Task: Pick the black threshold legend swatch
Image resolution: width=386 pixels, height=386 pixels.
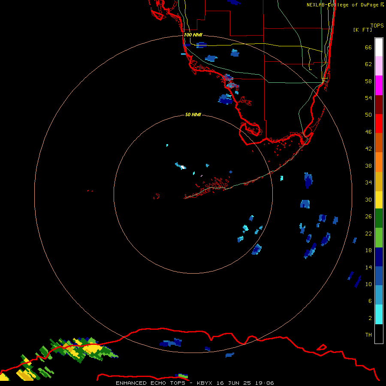Action: 379,334
